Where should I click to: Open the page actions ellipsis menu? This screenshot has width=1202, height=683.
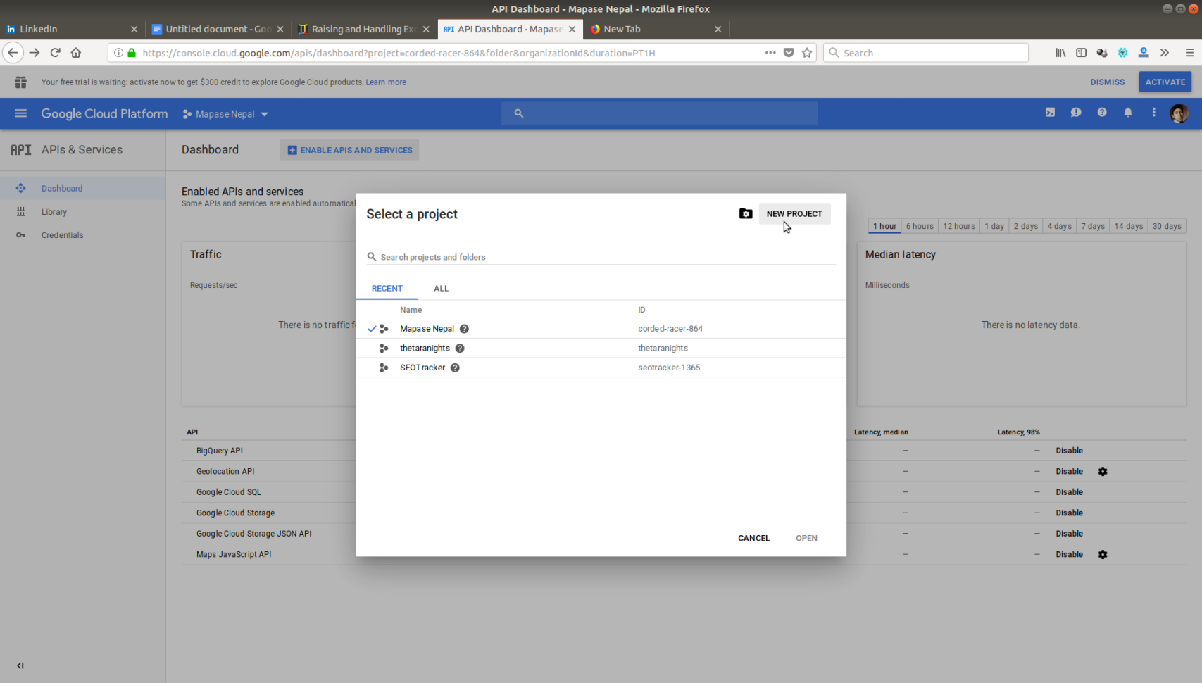(x=1153, y=113)
